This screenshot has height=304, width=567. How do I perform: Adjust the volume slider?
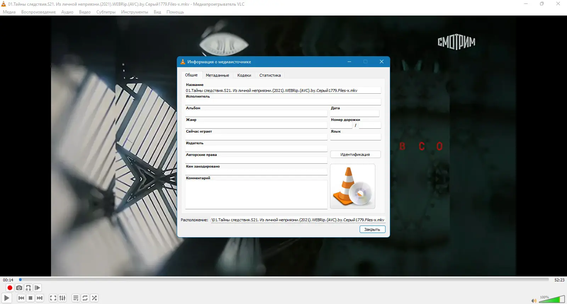point(552,299)
